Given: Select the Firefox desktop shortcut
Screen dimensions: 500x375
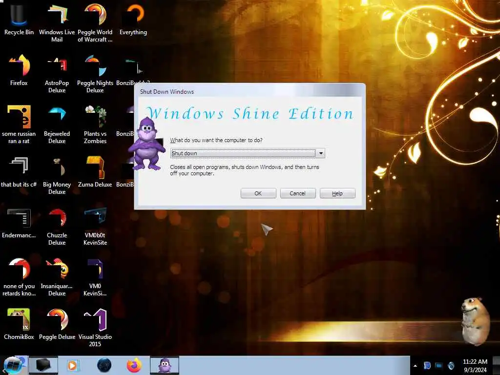Looking at the screenshot, I should click(19, 69).
